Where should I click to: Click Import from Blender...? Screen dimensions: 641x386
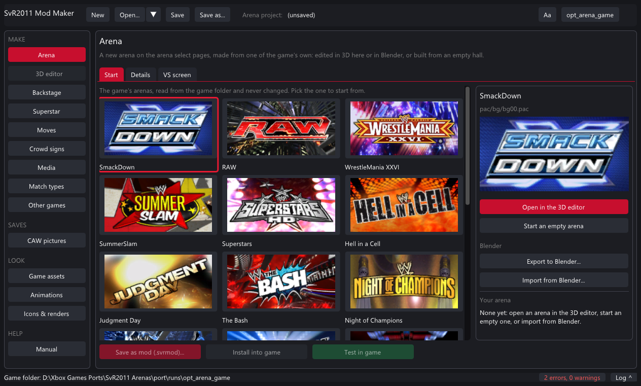coord(554,280)
